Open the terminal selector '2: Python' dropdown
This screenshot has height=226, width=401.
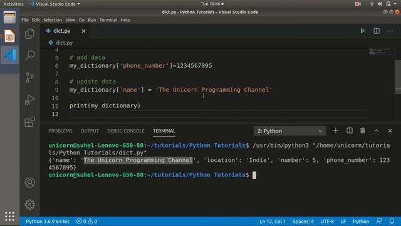tap(289, 131)
